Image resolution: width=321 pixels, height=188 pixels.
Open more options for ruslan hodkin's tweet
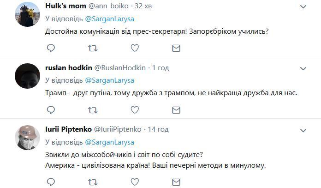point(303,69)
